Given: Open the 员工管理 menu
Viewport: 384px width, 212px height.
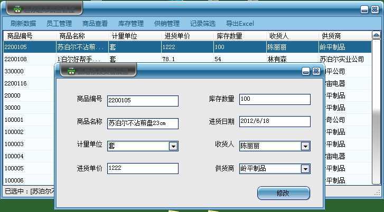Looking at the screenshot, I should pyautogui.click(x=59, y=24).
